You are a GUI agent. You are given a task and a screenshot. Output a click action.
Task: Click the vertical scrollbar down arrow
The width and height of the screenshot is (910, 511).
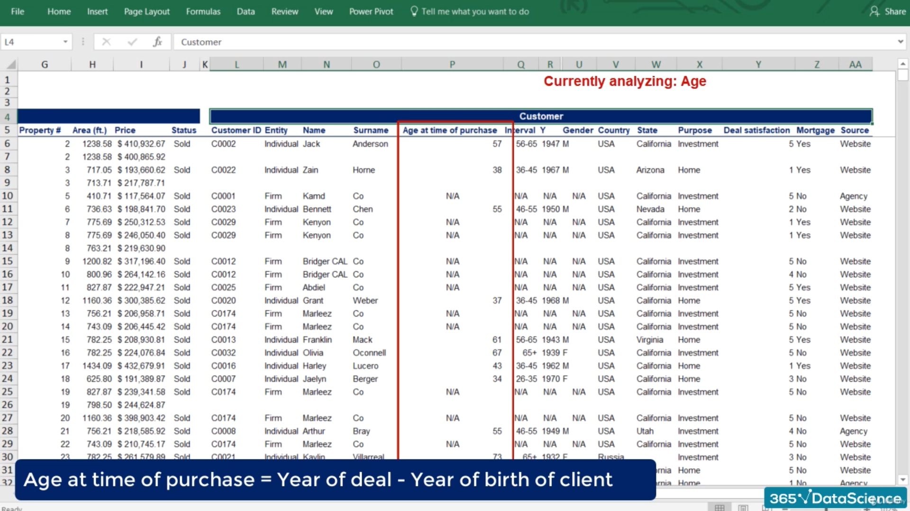902,479
